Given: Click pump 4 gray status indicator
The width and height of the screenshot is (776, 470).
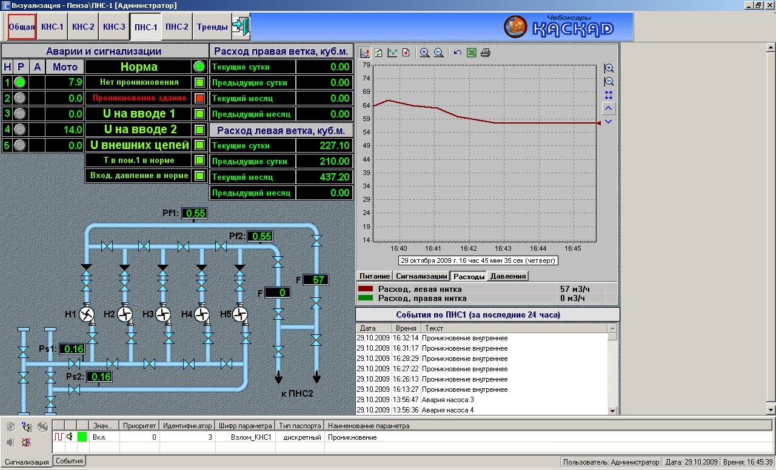Looking at the screenshot, I should pos(20,130).
